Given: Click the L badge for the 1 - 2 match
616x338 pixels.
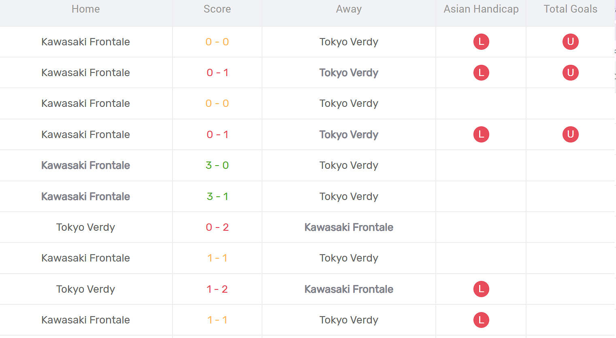Looking at the screenshot, I should [x=481, y=289].
